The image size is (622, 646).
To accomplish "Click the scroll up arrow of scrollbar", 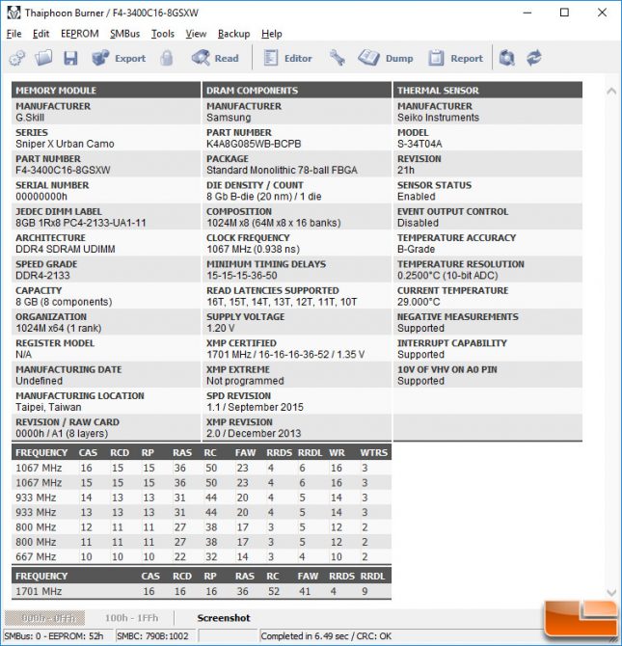I will coord(611,92).
